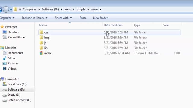Click the Libraries icon in sidebar
193x108 pixels.
pyautogui.click(x=2, y=48)
